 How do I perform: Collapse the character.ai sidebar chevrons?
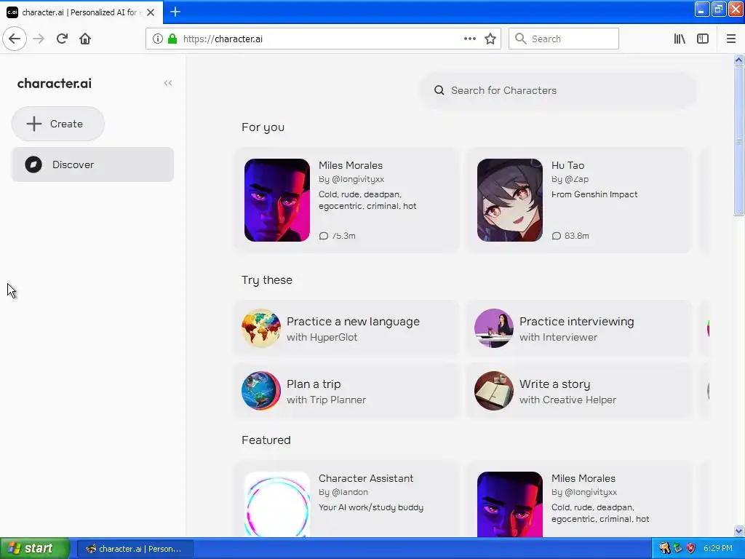(x=168, y=83)
